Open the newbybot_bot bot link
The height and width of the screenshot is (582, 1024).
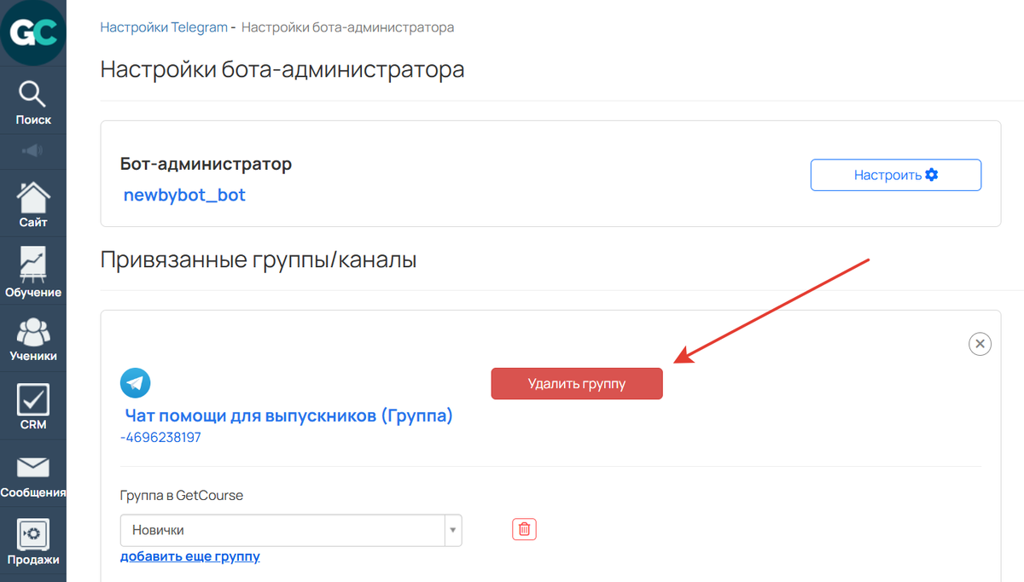[x=184, y=195]
